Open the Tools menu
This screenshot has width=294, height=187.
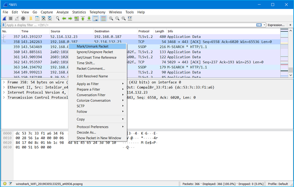pyautogui.click(x=129, y=12)
